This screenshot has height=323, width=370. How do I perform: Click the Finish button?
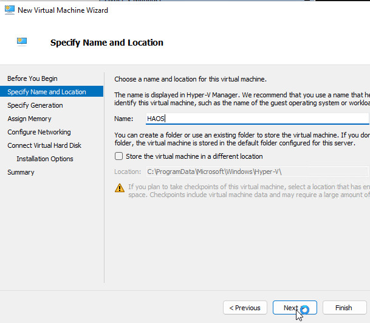pyautogui.click(x=344, y=308)
